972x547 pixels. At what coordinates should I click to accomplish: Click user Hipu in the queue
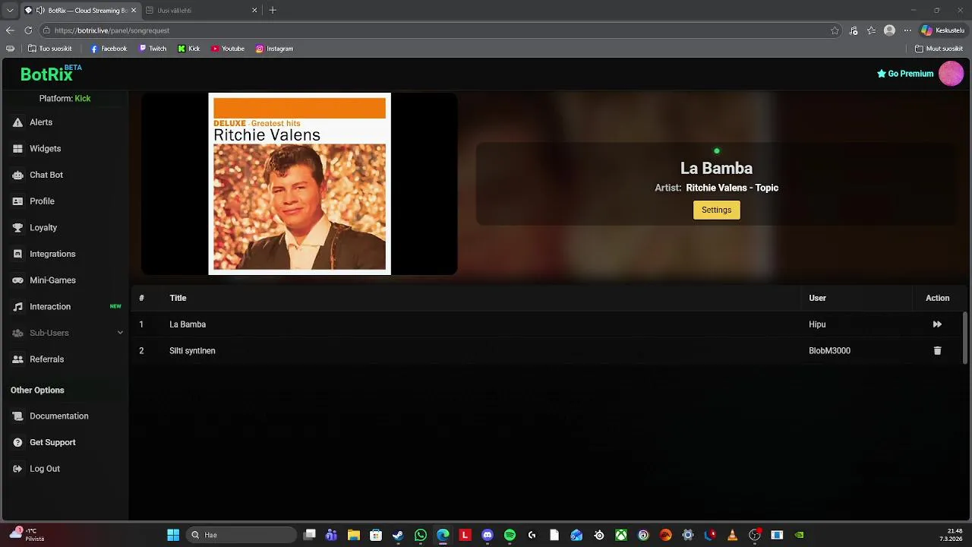tap(817, 324)
